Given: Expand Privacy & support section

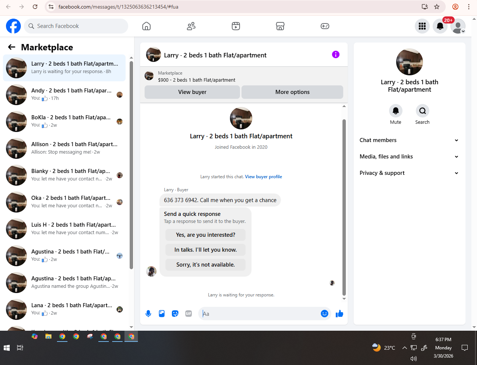Looking at the screenshot, I should pyautogui.click(x=409, y=173).
